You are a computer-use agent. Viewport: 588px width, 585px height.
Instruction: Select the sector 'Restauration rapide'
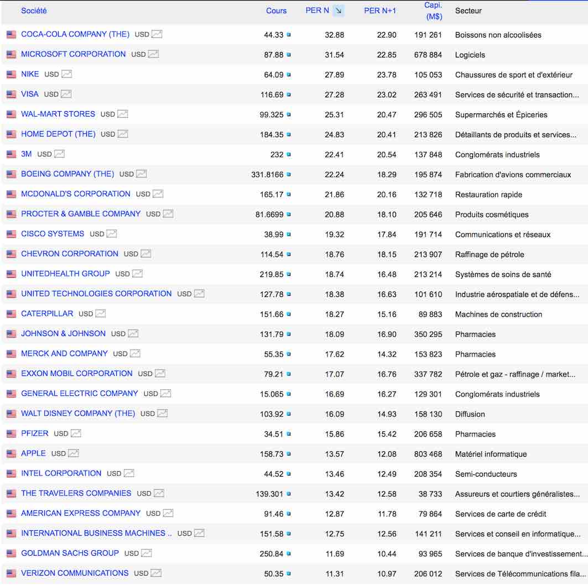coord(488,195)
